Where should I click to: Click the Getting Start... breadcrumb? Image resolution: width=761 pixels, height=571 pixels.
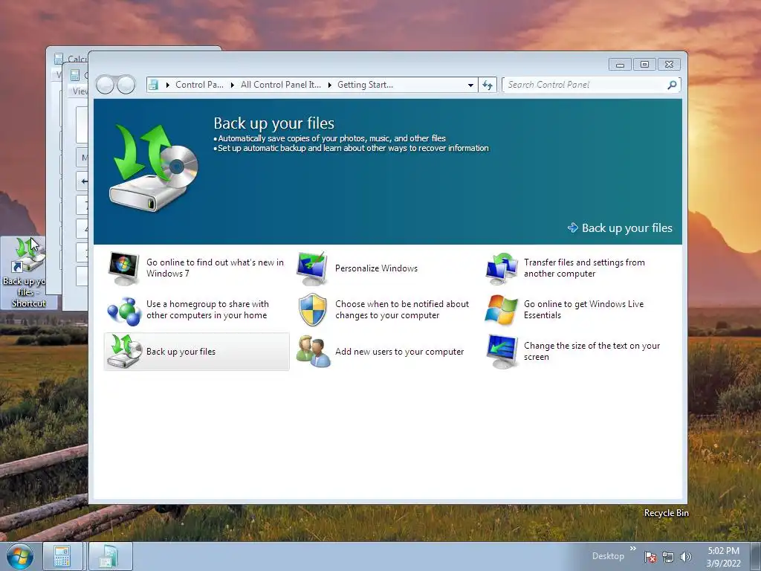click(365, 85)
